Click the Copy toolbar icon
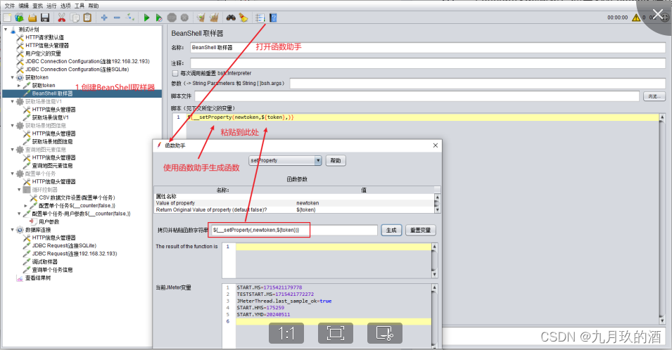This screenshot has width=672, height=350. (x=75, y=18)
